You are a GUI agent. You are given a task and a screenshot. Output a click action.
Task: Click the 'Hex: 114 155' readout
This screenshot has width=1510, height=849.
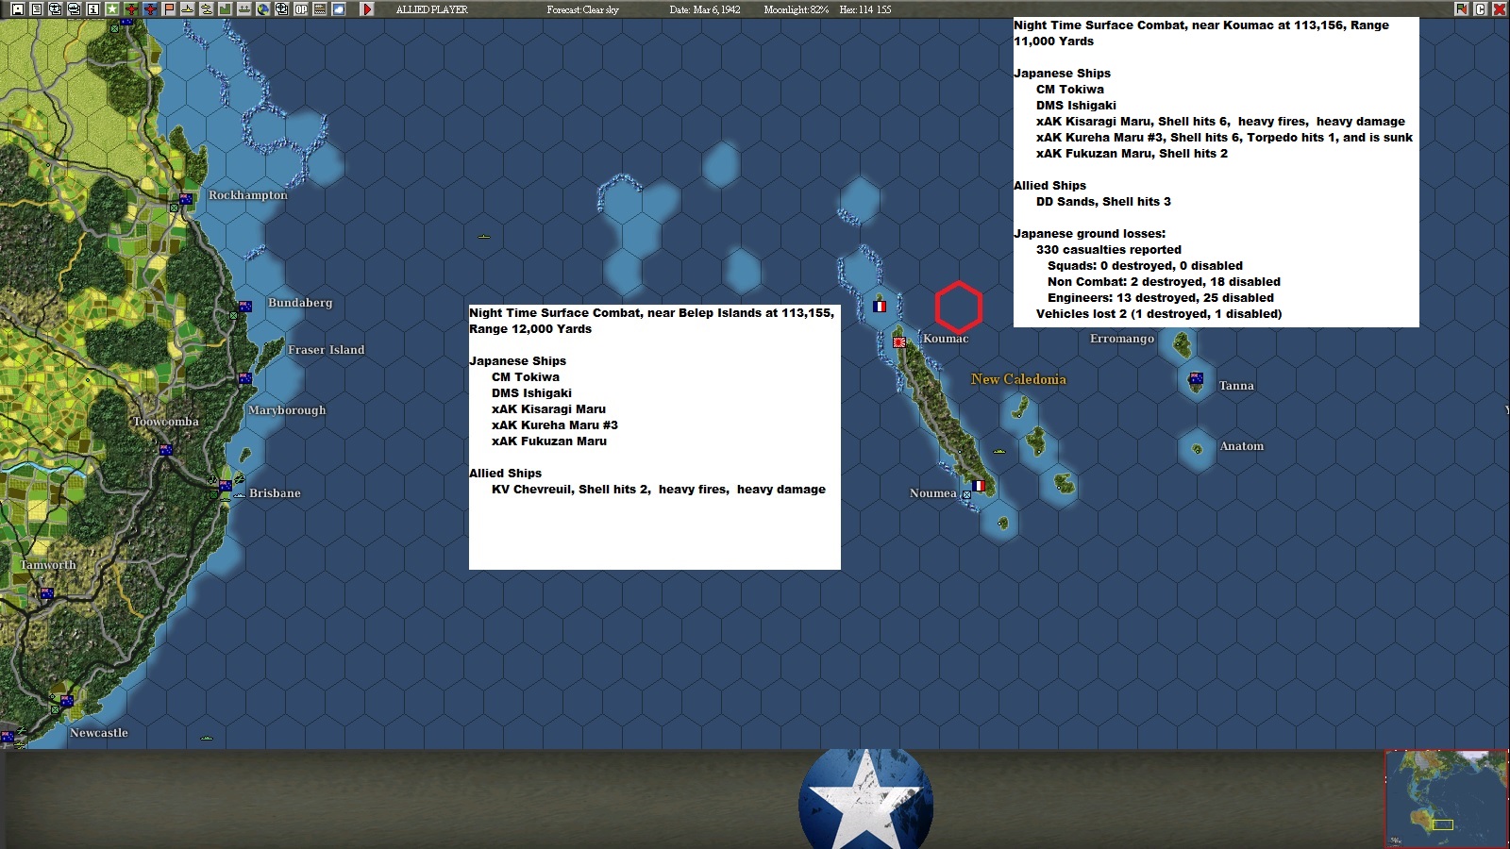(x=865, y=9)
